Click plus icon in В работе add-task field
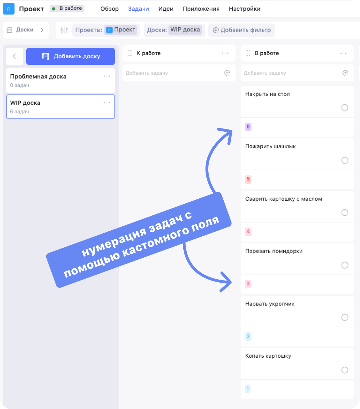 [x=345, y=73]
